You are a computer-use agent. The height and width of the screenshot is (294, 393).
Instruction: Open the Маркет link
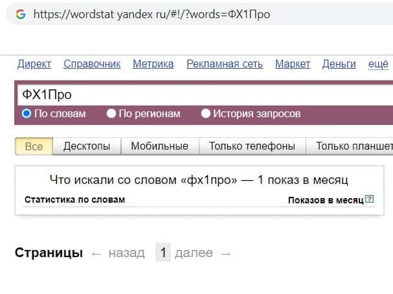[293, 63]
